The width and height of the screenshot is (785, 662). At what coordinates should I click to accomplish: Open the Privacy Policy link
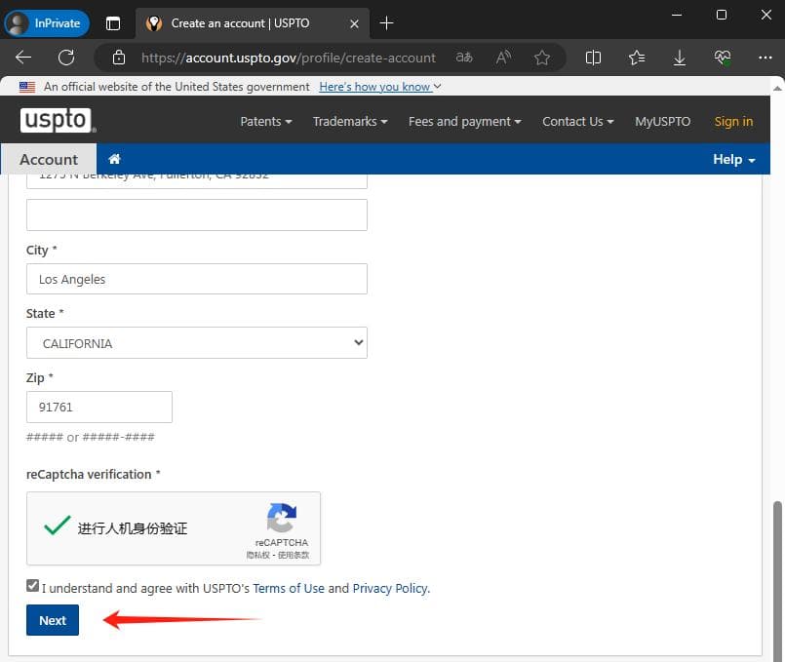click(390, 588)
